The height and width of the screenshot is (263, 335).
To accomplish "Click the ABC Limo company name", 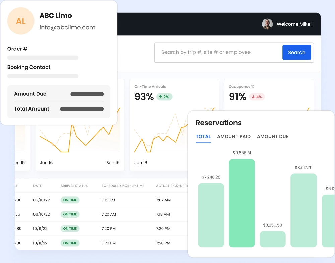I will coord(56,16).
